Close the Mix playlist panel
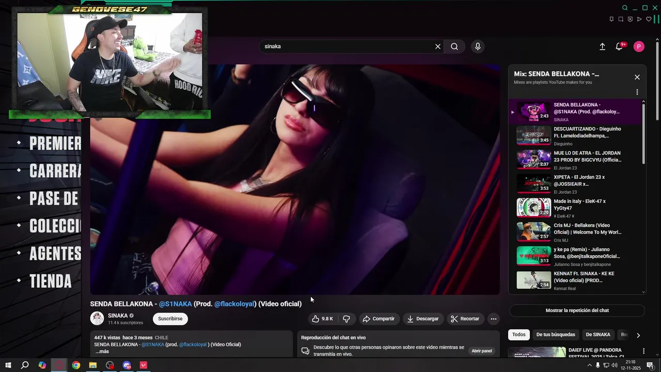 tap(637, 77)
